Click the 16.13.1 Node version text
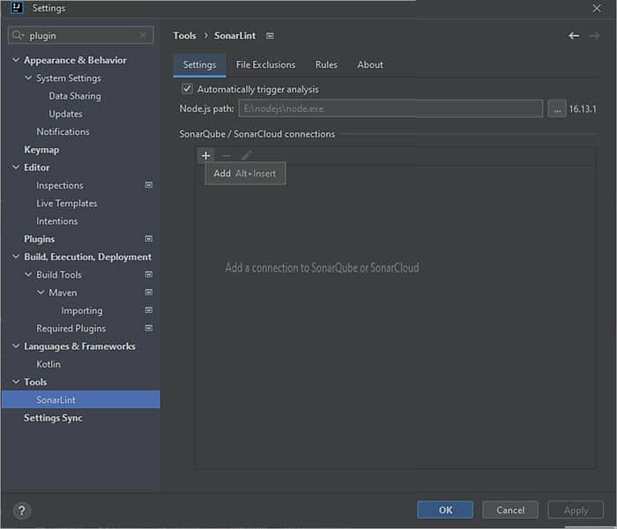 pos(583,109)
